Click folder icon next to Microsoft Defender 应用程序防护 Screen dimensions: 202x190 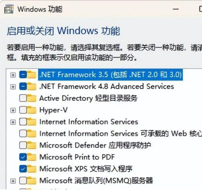(32, 145)
